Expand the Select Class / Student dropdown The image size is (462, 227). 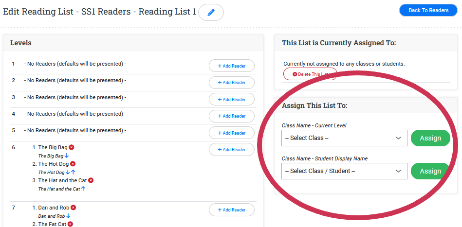coord(344,171)
